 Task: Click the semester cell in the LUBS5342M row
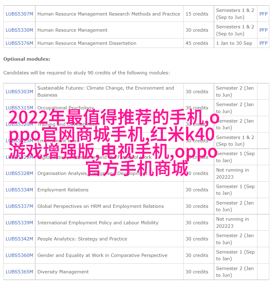coord(235,239)
